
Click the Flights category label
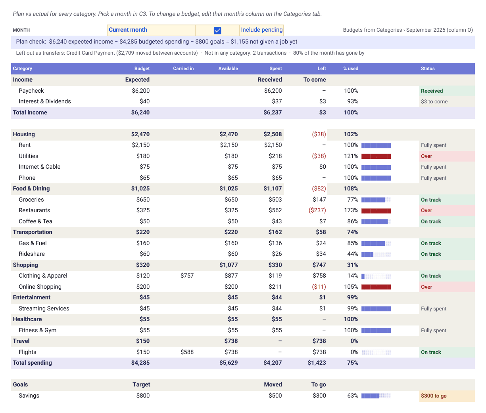[x=27, y=352]
